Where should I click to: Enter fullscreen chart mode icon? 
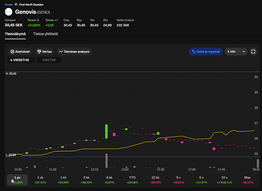(x=253, y=52)
